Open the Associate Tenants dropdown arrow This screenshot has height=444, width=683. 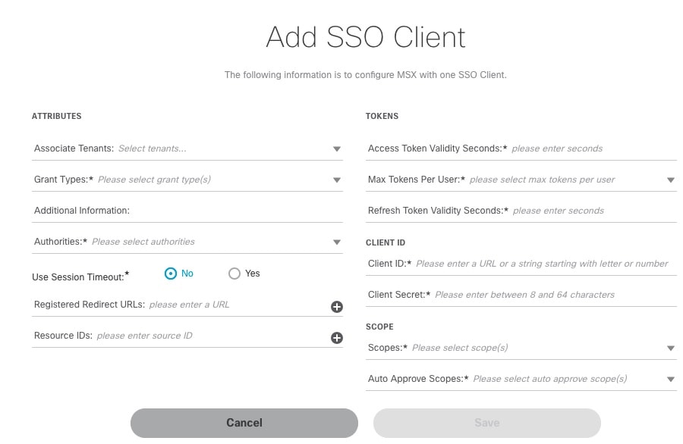click(337, 149)
